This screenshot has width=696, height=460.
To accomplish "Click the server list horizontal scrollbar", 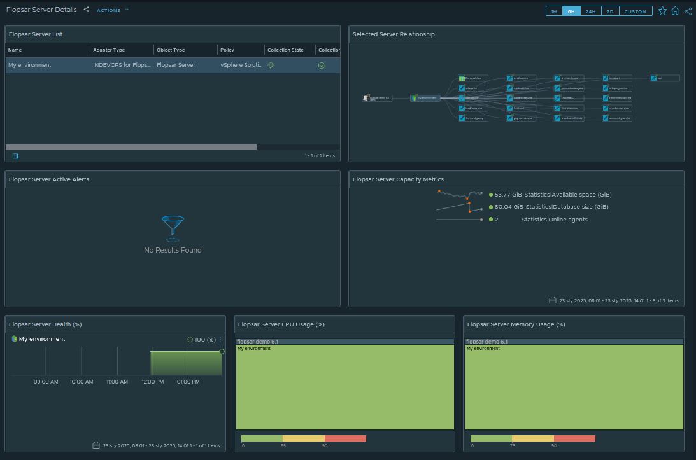I will pos(131,147).
